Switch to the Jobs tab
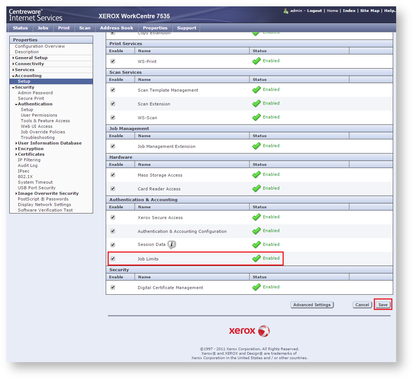The image size is (414, 380). [x=43, y=28]
